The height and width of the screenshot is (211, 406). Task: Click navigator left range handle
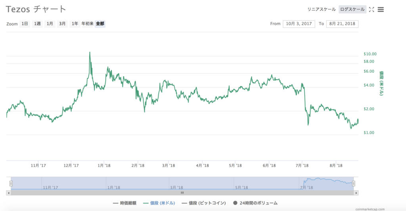[x=11, y=183]
